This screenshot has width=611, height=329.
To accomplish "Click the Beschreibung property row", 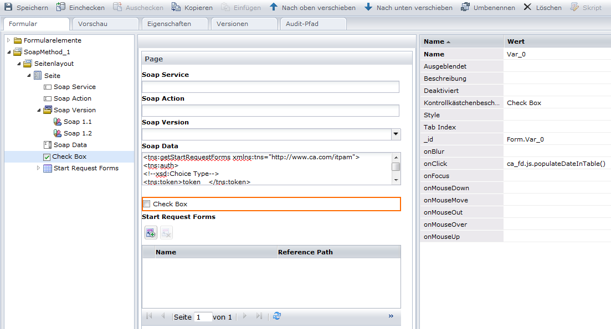I will tap(516, 78).
